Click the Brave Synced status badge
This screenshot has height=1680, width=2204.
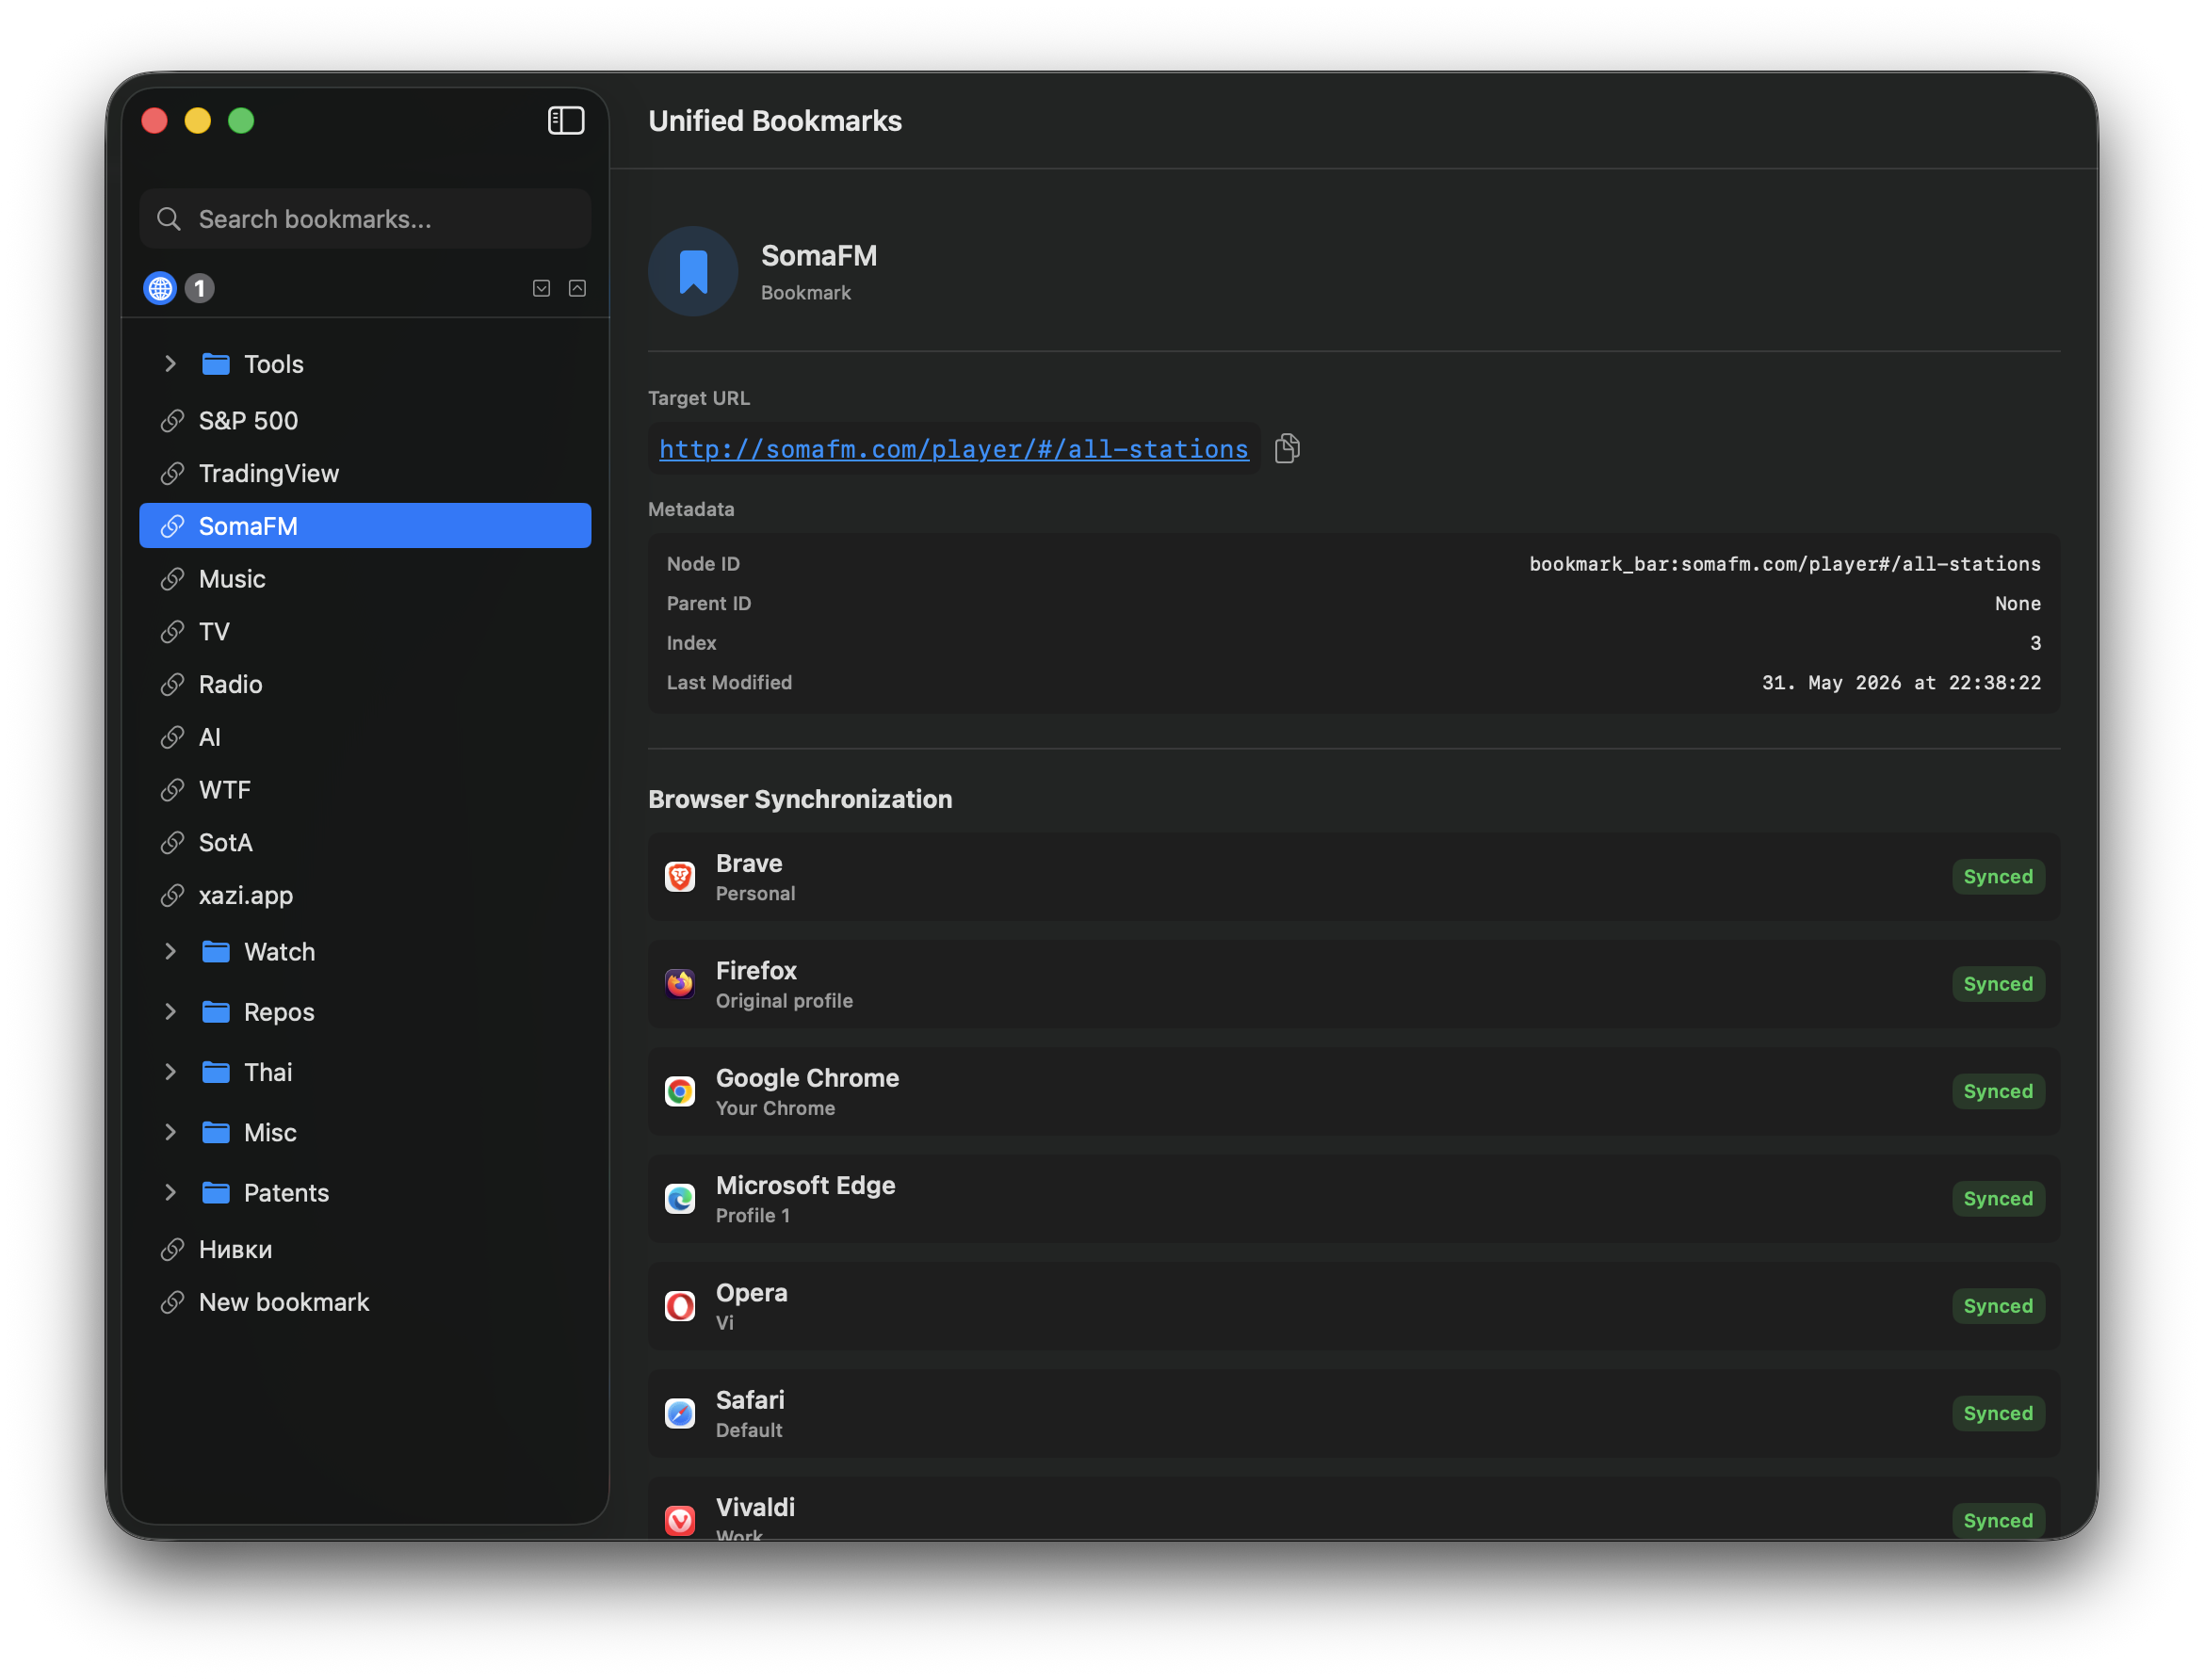[x=1998, y=877]
